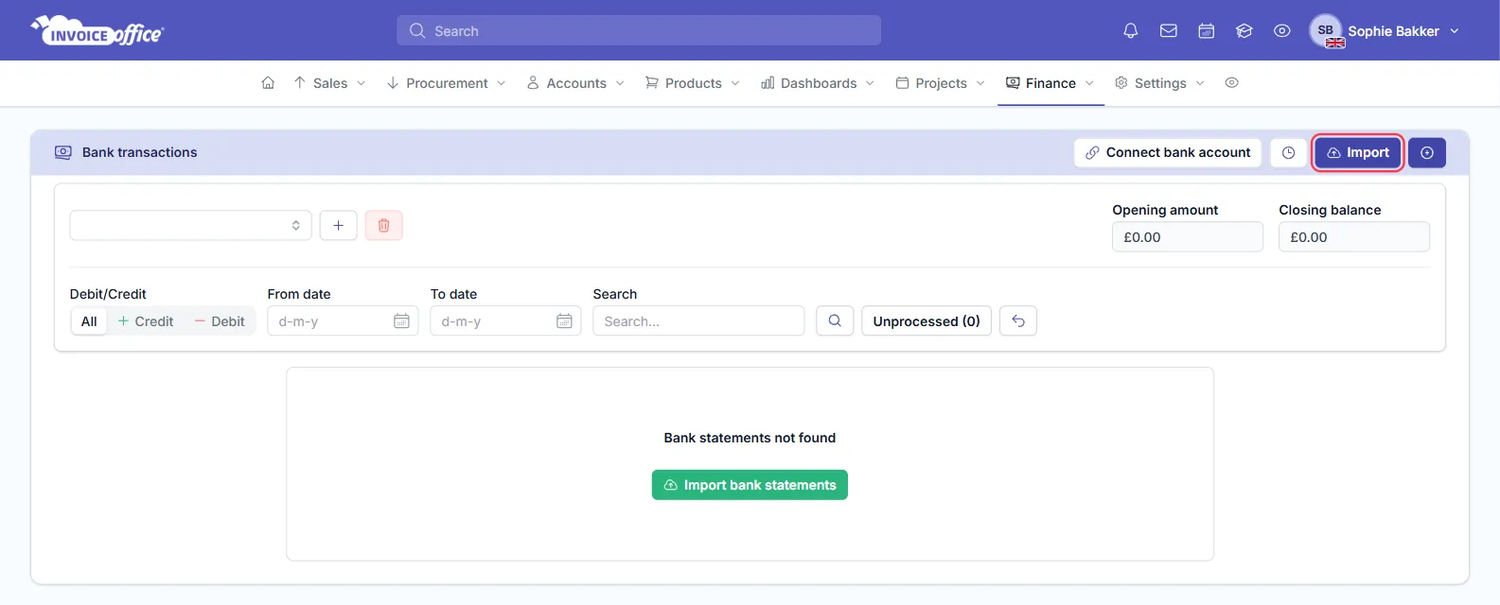The image size is (1500, 605).
Task: Delete bank account with trash button
Action: click(383, 225)
